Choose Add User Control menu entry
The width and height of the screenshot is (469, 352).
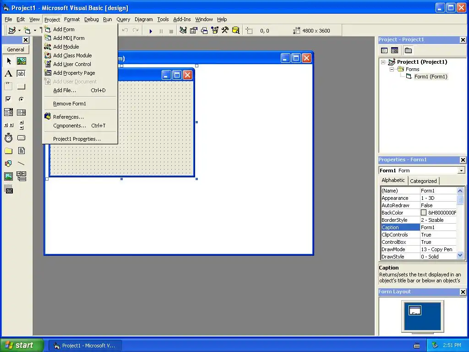click(x=80, y=64)
